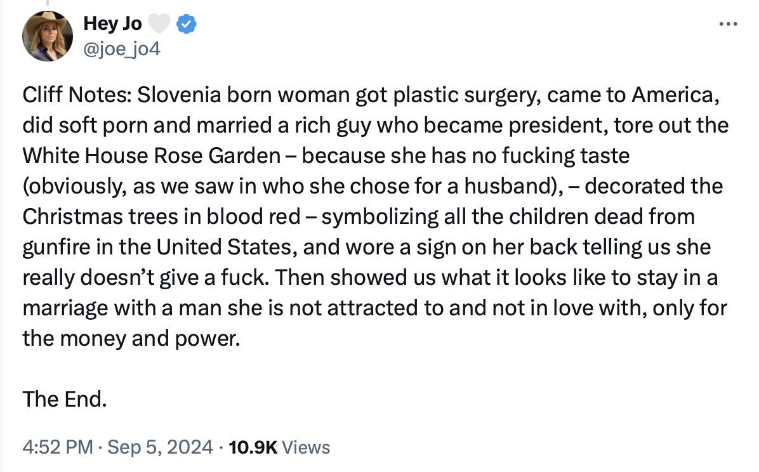
Task: Click the closing line "The End."
Action: 64,400
